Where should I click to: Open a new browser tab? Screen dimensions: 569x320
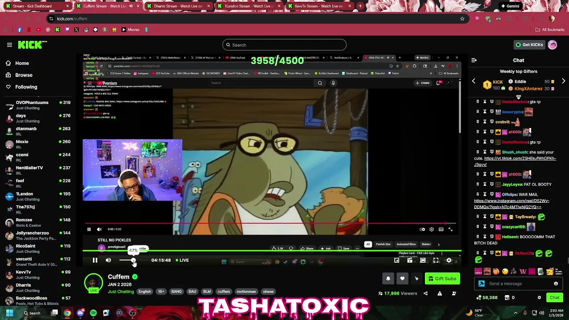(x=360, y=6)
